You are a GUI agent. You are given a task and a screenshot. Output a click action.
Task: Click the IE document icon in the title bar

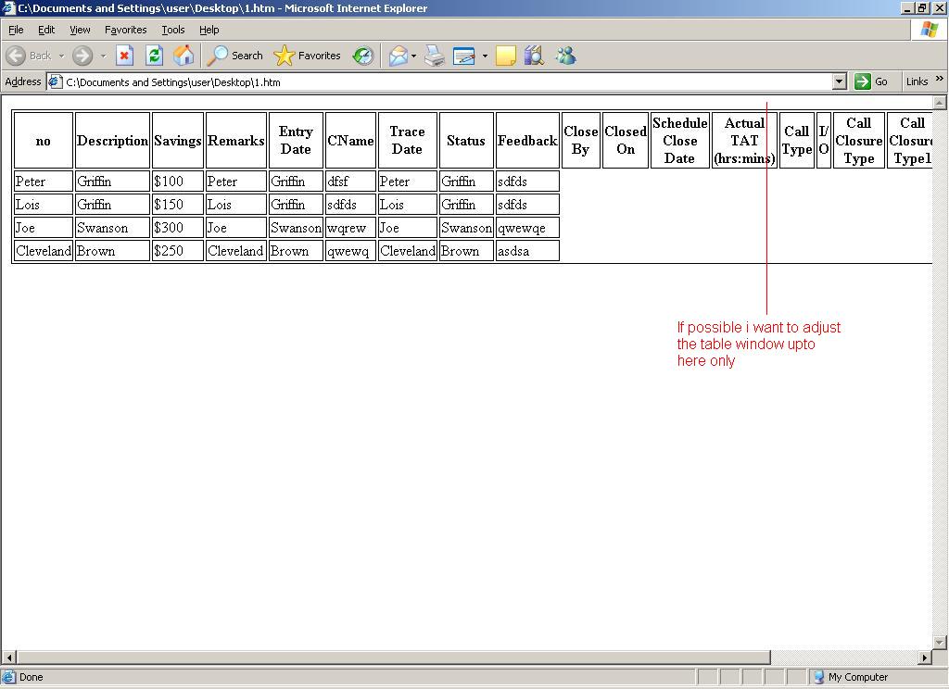[7, 7]
